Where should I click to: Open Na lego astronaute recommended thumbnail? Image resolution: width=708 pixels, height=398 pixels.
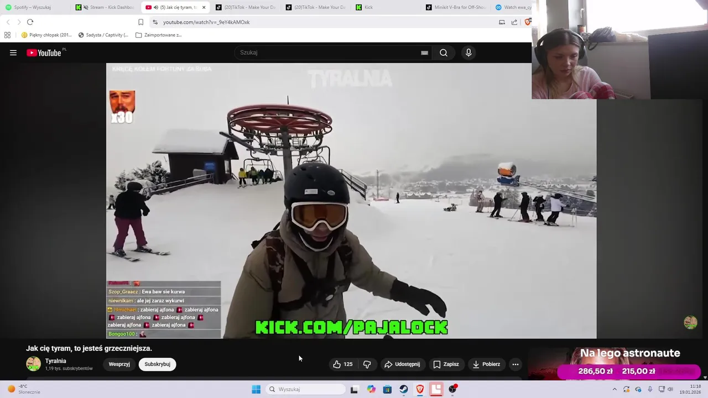616,364
